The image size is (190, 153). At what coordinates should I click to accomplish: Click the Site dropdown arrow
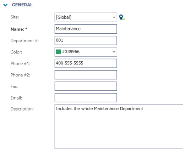pyautogui.click(x=114, y=17)
